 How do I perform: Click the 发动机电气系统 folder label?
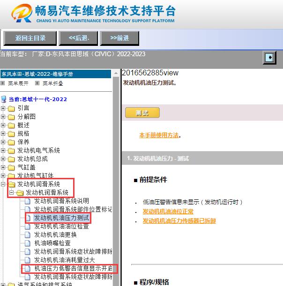coord(38,150)
